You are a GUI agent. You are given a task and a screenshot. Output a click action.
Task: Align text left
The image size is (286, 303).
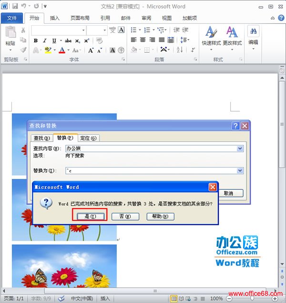[133, 40]
